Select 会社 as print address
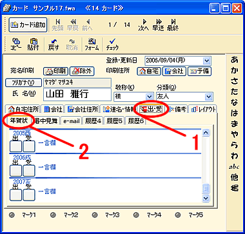 click(x=174, y=71)
